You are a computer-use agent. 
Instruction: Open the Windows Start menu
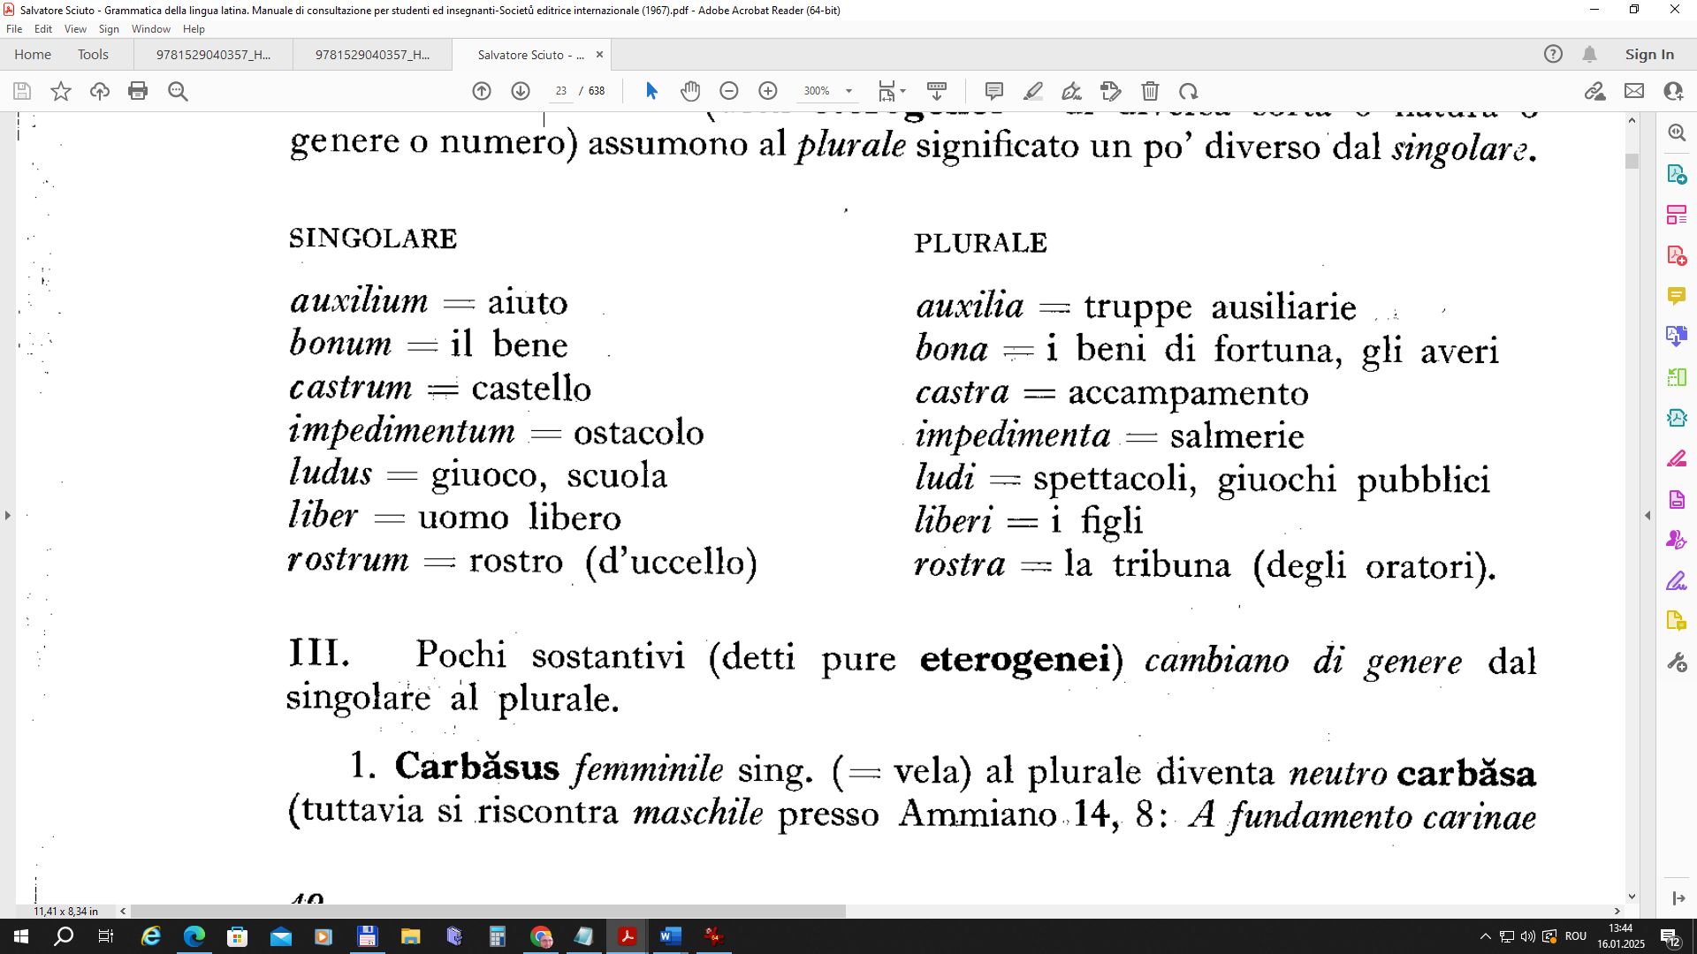click(21, 936)
